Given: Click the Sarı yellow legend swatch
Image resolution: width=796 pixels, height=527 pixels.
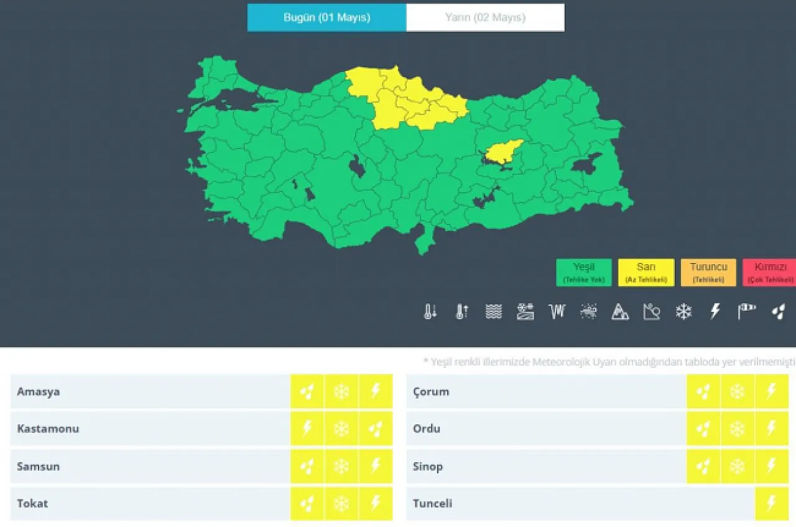Looking at the screenshot, I should click(646, 273).
